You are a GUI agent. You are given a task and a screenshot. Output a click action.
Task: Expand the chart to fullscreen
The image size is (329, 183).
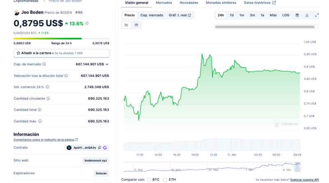(x=317, y=15)
